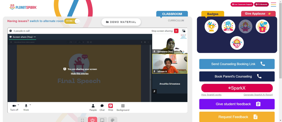Toggle the ROOM 2 alternate room switch
282x122 pixels.
pyautogui.click(x=72, y=21)
